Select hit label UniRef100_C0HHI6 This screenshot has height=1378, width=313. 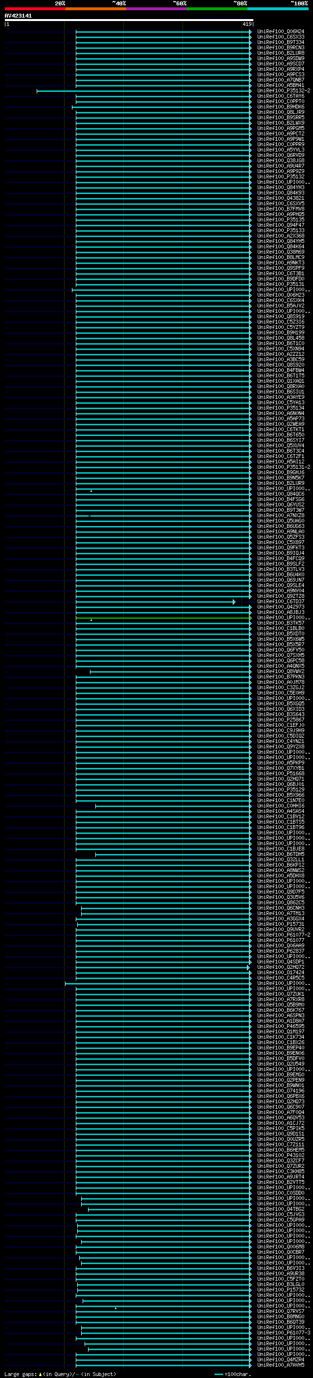[x=281, y=806]
